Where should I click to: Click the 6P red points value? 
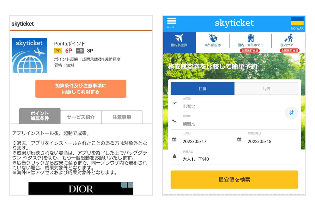pyautogui.click(x=69, y=51)
